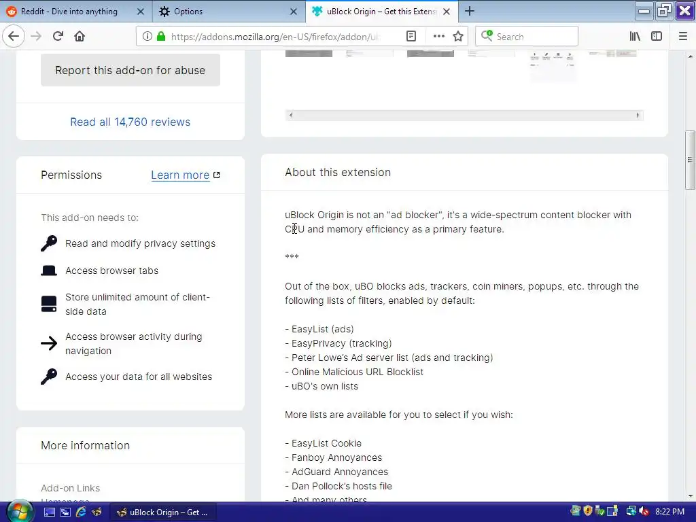Follow the Permissions Learn more link
This screenshot has height=522, width=696.
pyautogui.click(x=180, y=175)
